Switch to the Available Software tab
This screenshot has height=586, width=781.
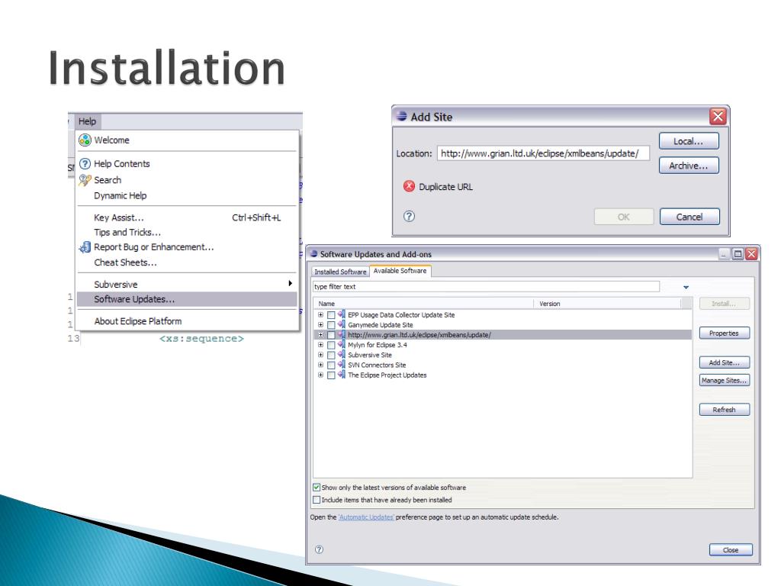[400, 271]
